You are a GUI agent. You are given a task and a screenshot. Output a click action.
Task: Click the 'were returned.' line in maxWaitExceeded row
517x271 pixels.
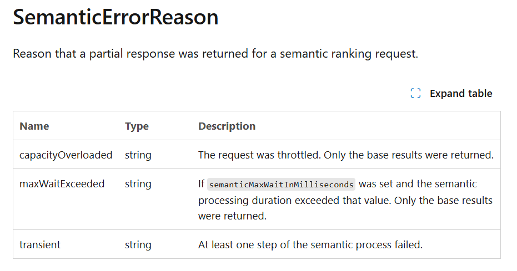[232, 216]
